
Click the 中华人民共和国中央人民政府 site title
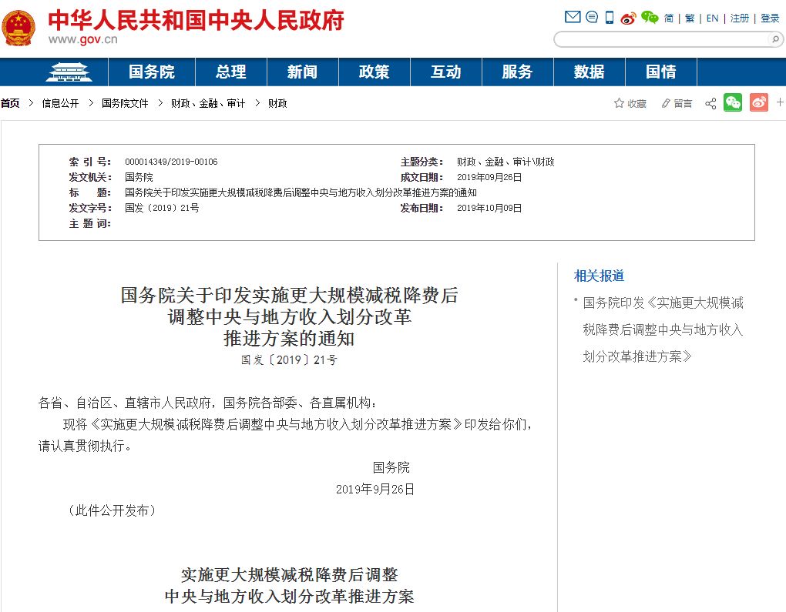(x=196, y=20)
